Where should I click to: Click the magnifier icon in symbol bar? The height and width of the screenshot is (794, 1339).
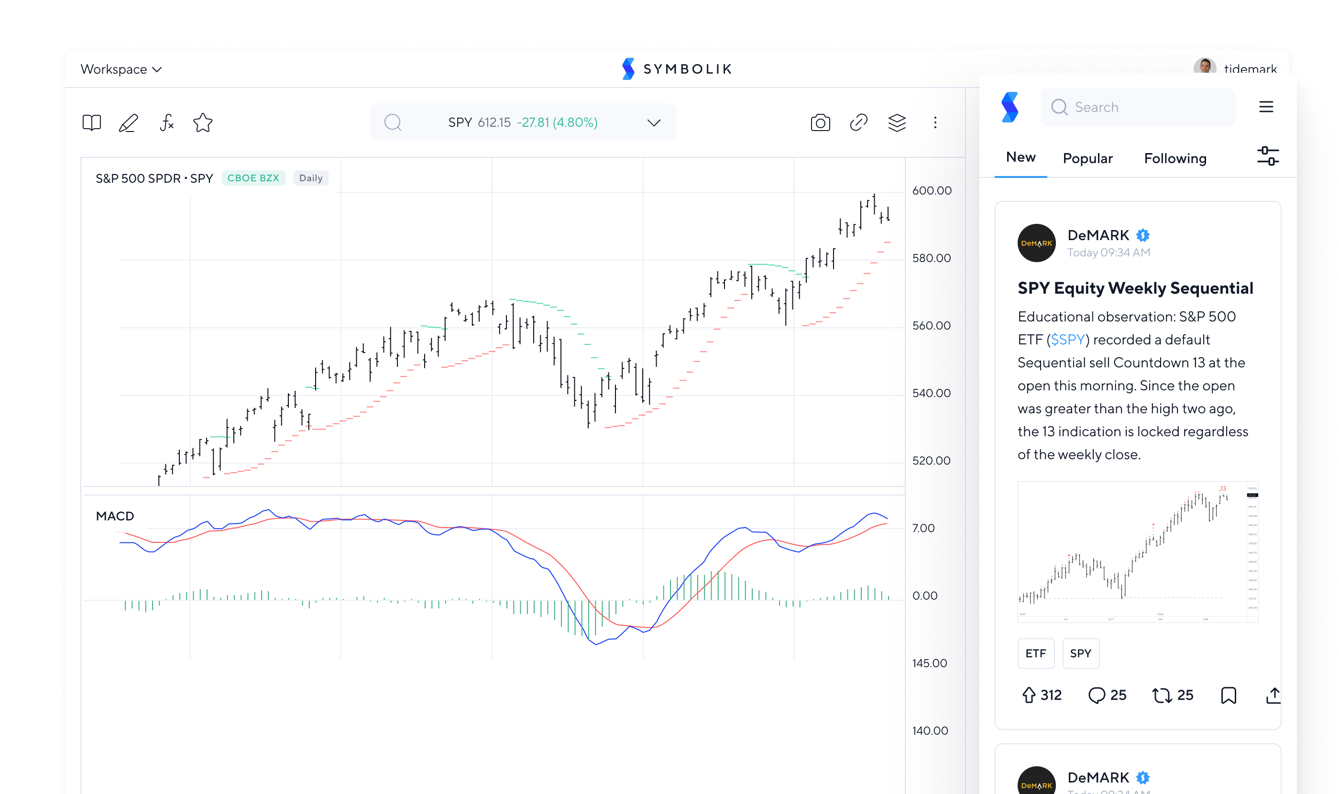[x=393, y=122]
